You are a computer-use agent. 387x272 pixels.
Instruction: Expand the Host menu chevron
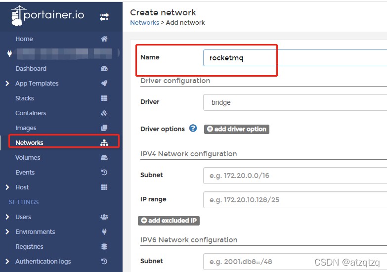pos(7,187)
